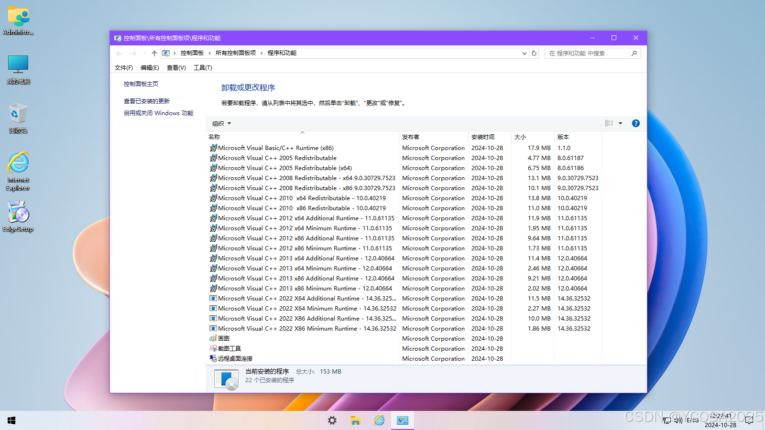Expand the chevron after 所有控制面板项 breadcrumb

coord(262,54)
